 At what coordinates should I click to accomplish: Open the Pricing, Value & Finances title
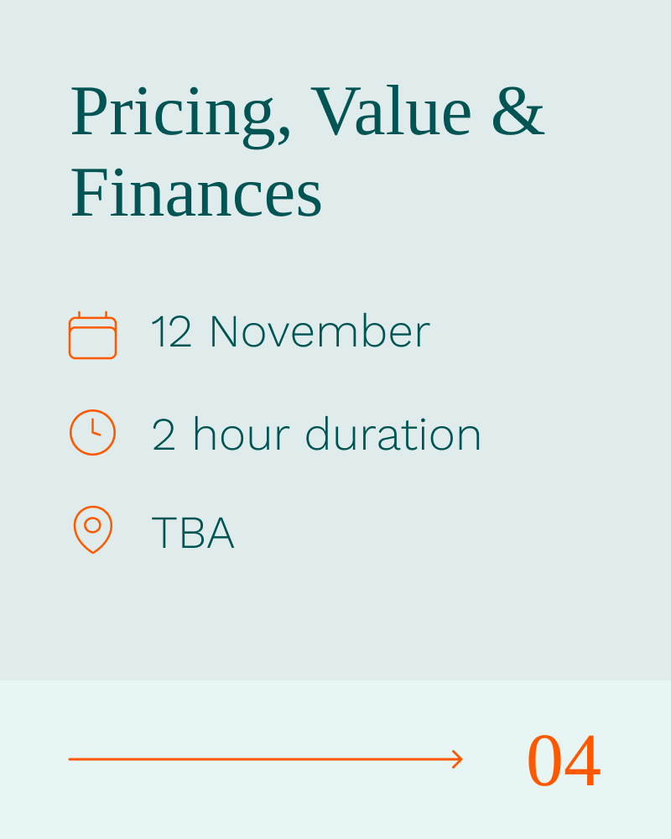pyautogui.click(x=308, y=151)
